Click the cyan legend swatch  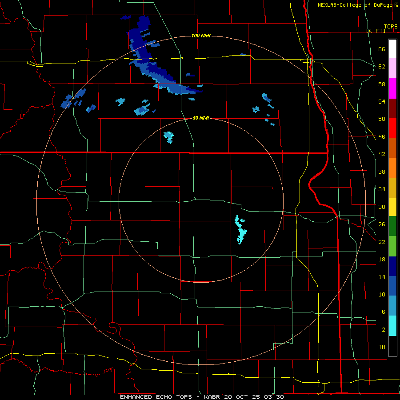(392, 326)
